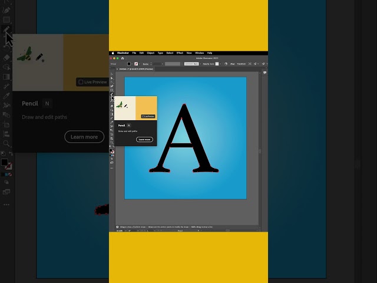Click the Recolor Artwork circle icon

226,64
